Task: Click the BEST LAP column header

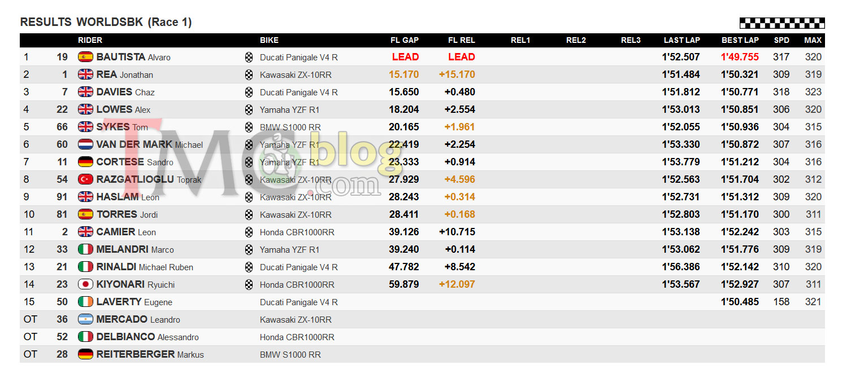Action: tap(740, 40)
